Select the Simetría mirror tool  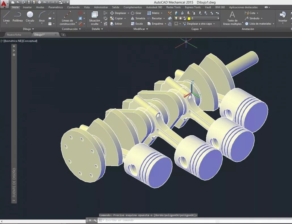[x=138, y=18]
